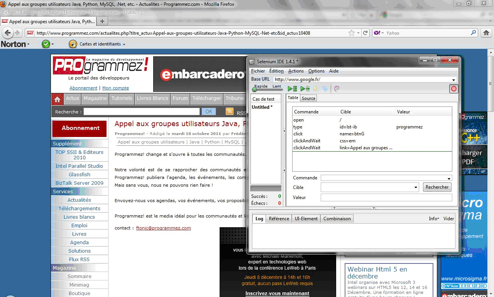Select the row with name=btnG
494x297 pixels.
tap(372, 134)
